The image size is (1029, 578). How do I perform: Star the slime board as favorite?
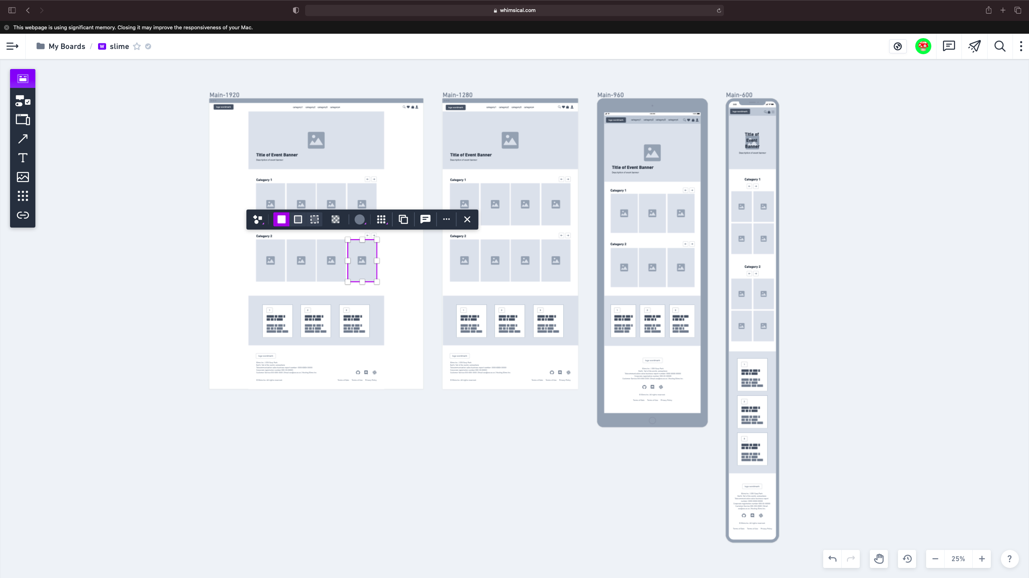[137, 46]
